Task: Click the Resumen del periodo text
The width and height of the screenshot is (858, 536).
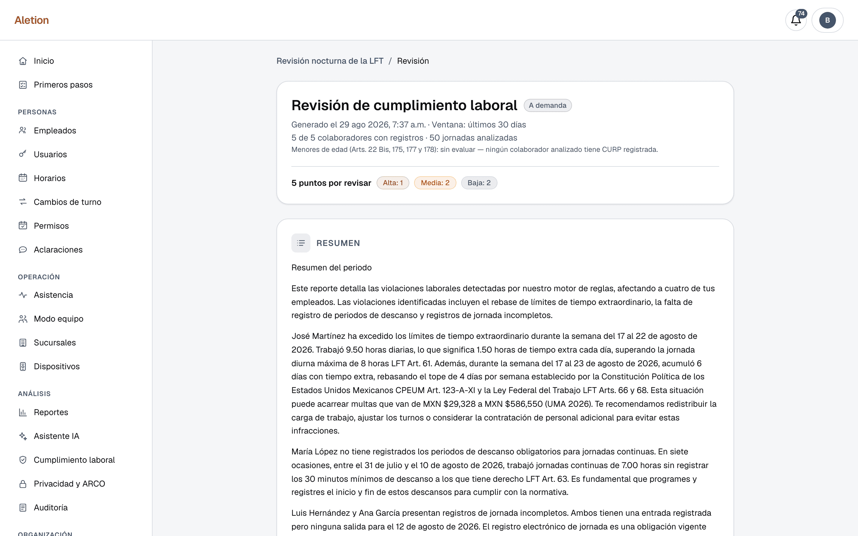Action: pos(332,268)
